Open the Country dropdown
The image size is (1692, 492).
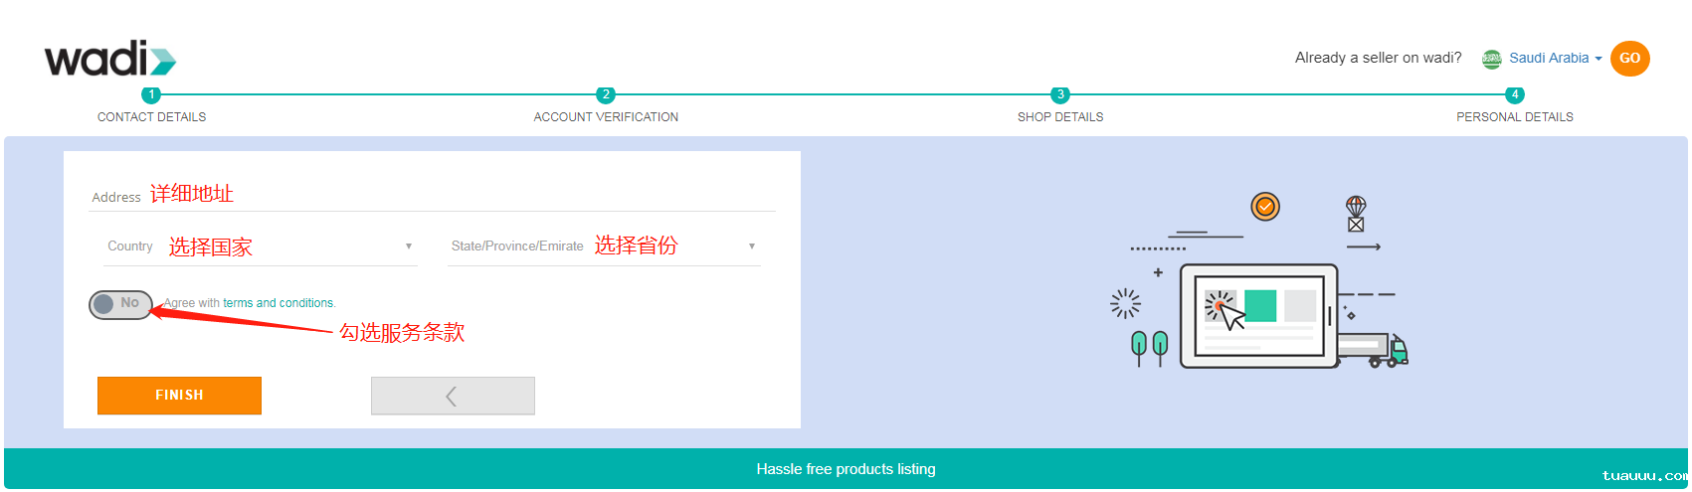[x=261, y=246]
